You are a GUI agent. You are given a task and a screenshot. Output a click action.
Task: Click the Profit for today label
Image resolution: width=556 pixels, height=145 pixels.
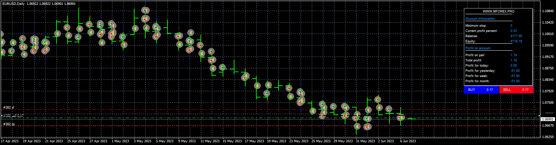pos(477,66)
